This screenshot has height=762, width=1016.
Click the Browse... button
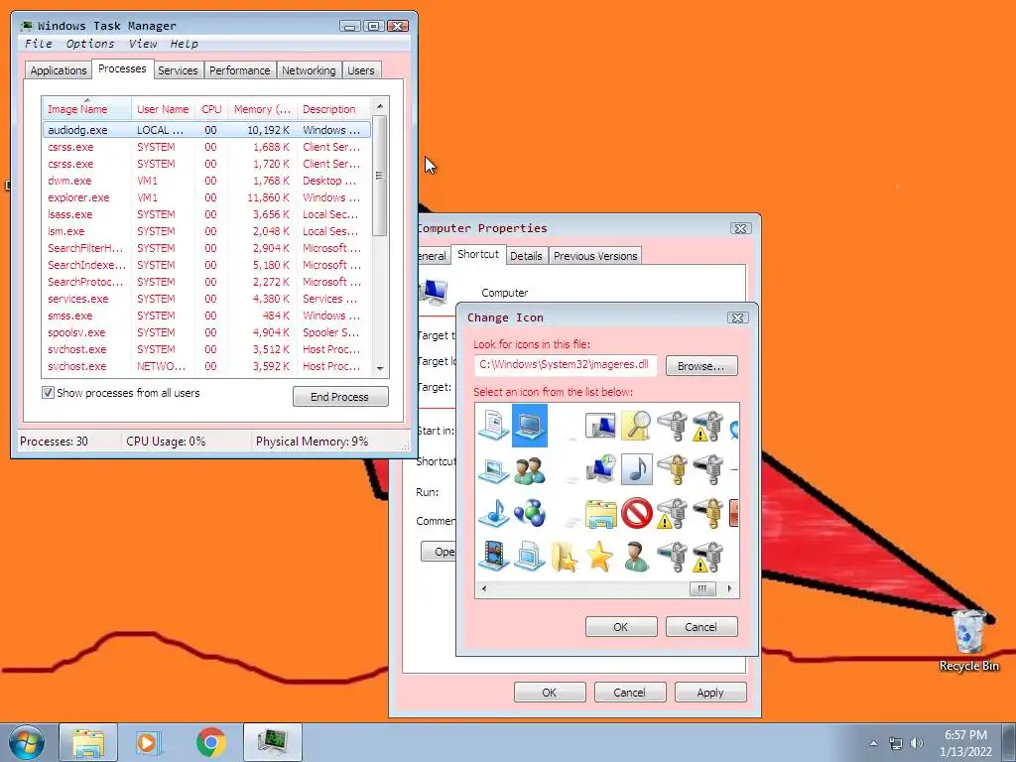click(701, 366)
